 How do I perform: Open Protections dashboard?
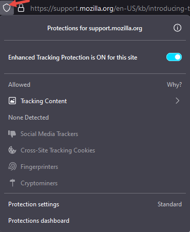coord(39,221)
